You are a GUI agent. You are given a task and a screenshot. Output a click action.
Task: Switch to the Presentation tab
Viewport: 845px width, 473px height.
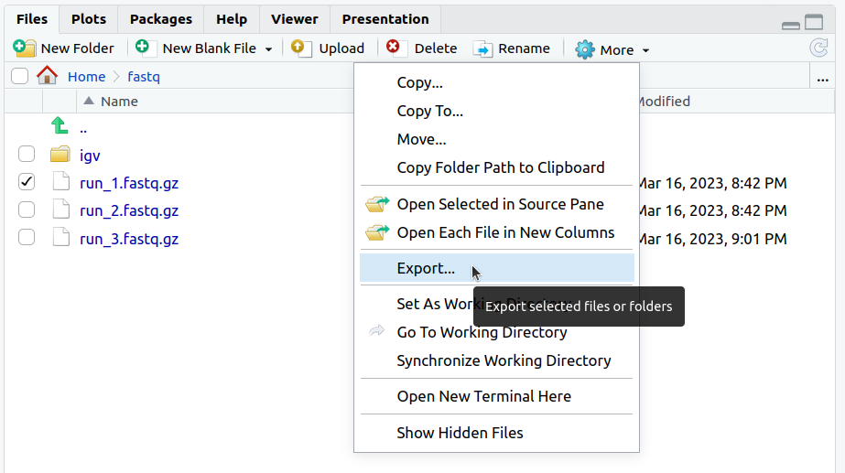[385, 19]
